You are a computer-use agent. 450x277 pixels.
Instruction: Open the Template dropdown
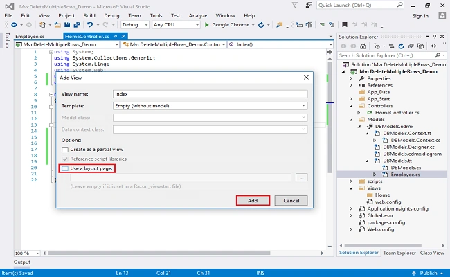[303, 106]
